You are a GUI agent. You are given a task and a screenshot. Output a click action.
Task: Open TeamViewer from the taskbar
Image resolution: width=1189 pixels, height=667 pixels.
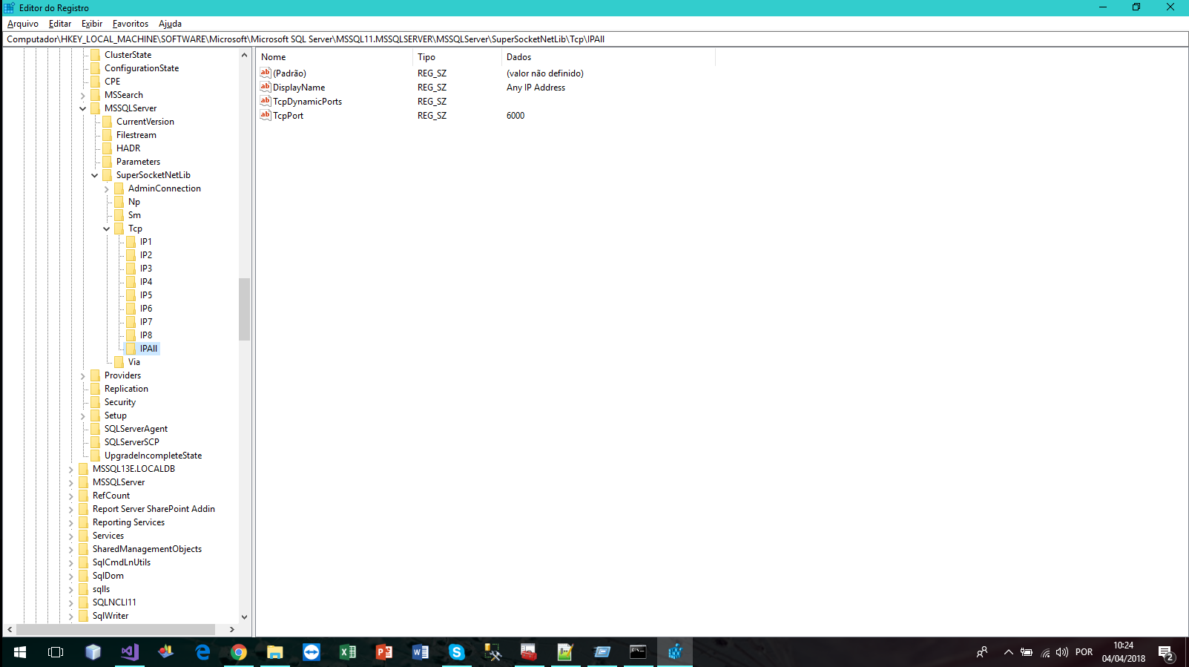[311, 652]
